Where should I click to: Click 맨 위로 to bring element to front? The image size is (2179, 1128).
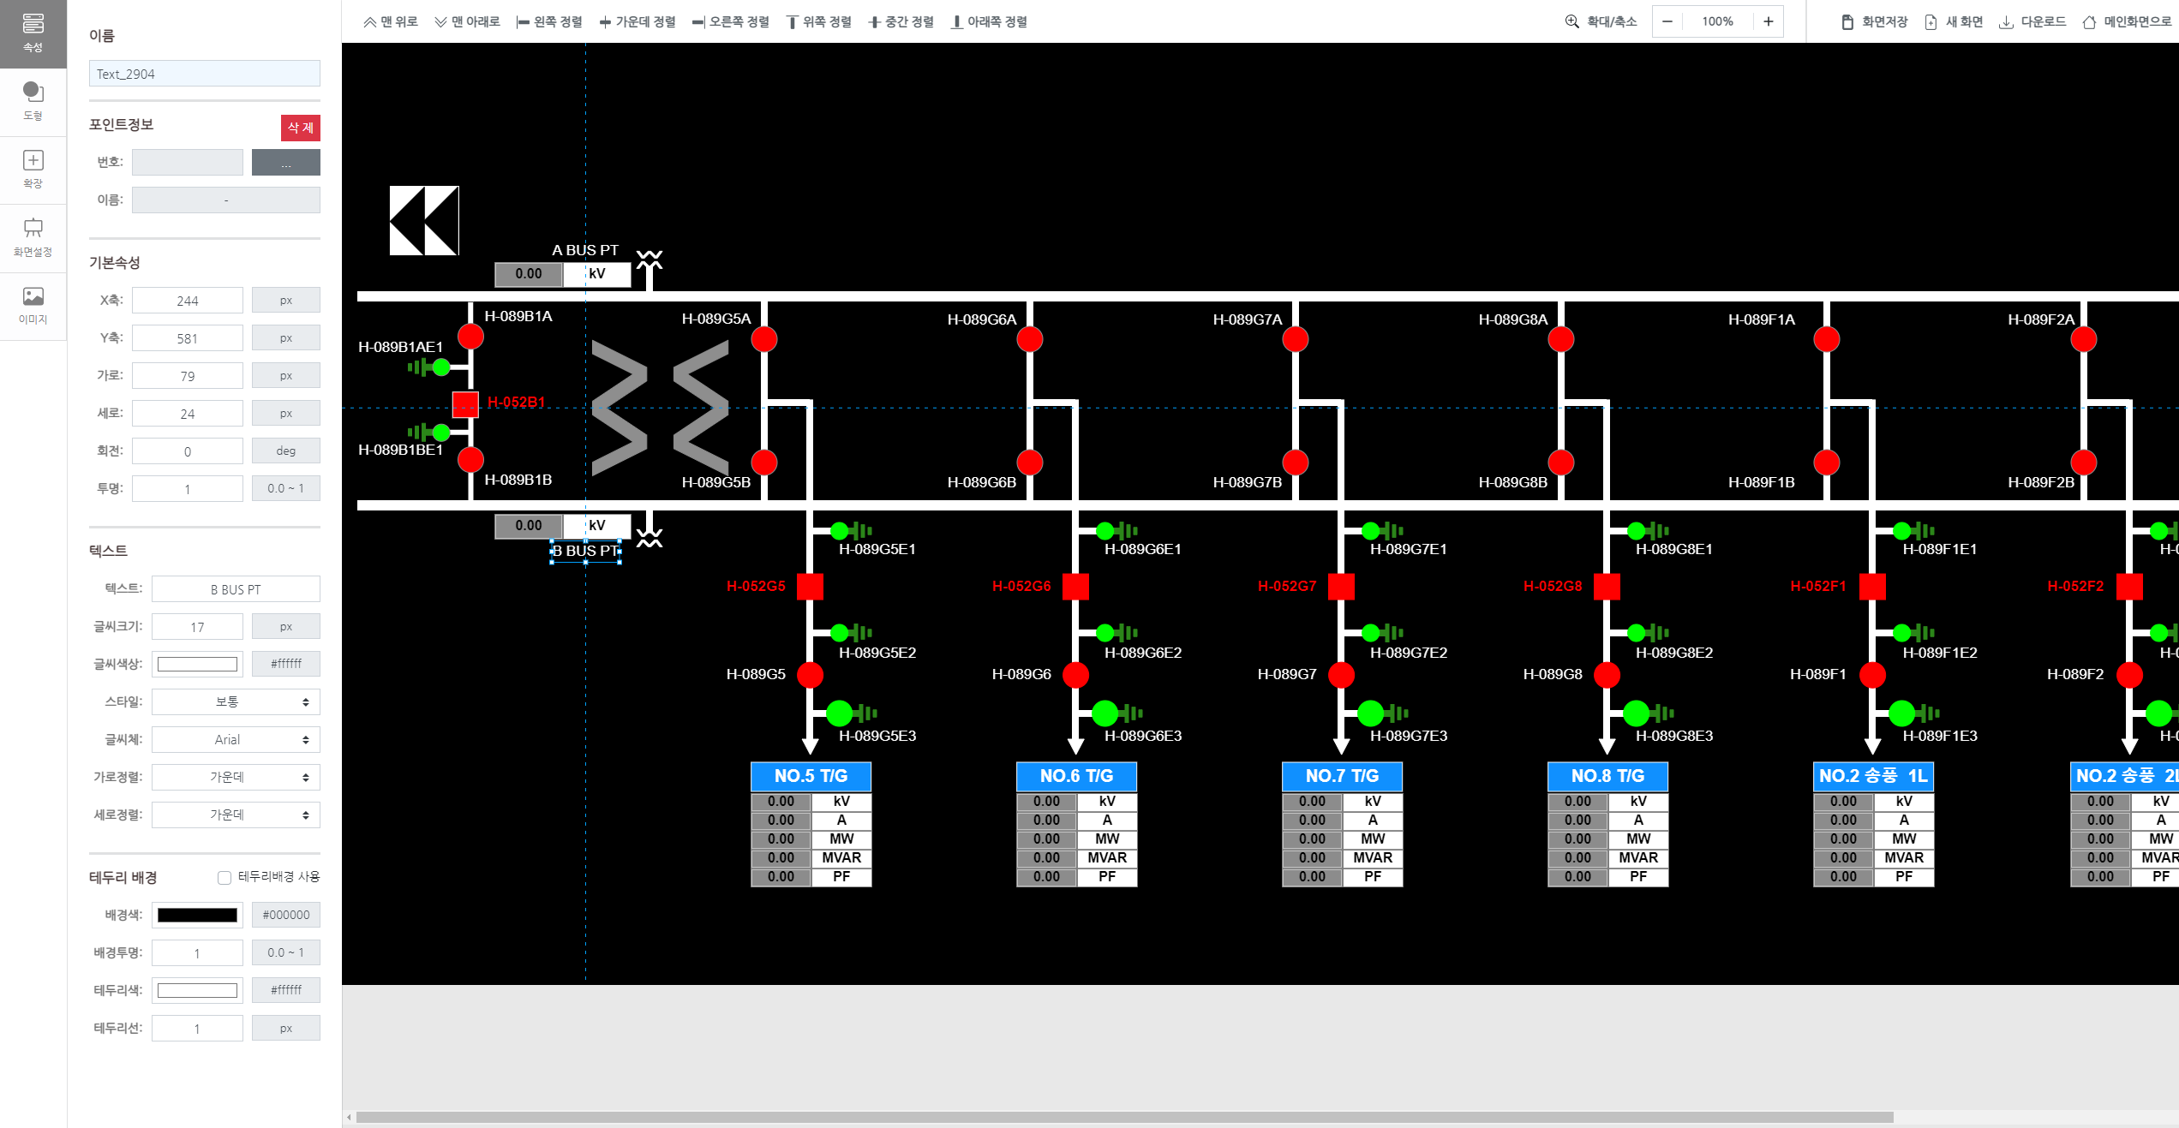388,21
